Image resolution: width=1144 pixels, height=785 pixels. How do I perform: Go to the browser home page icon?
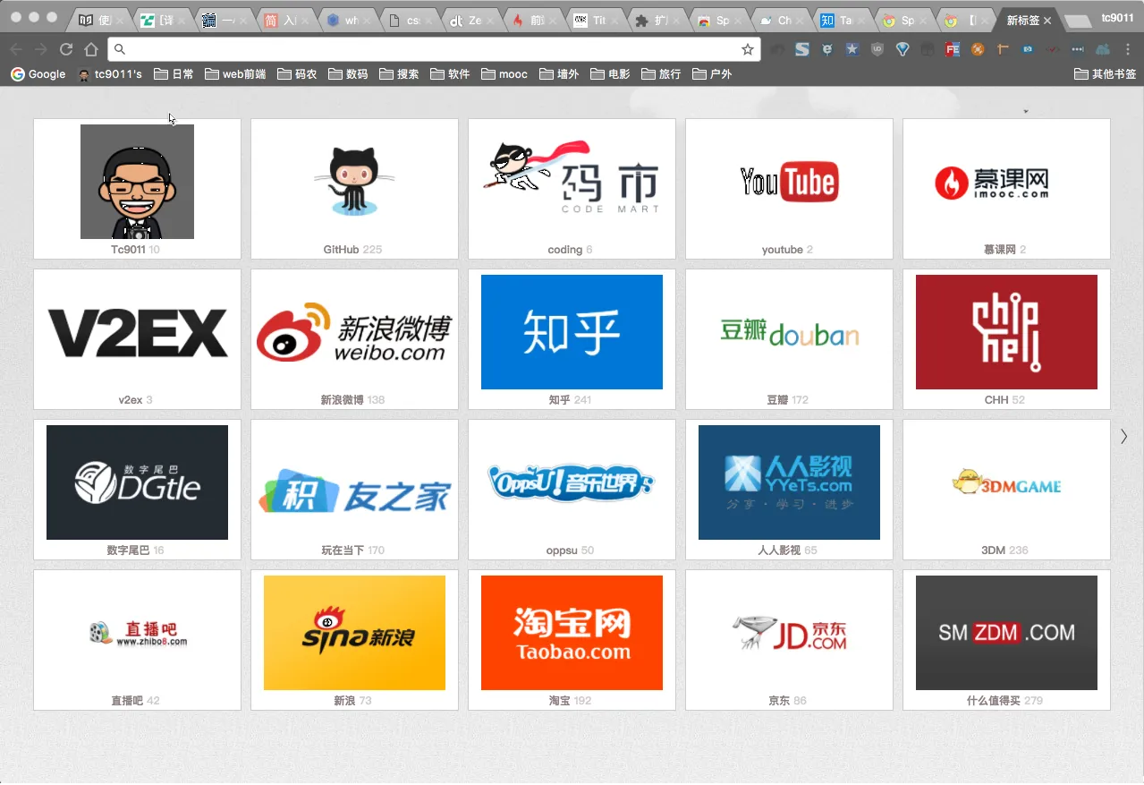pyautogui.click(x=91, y=49)
